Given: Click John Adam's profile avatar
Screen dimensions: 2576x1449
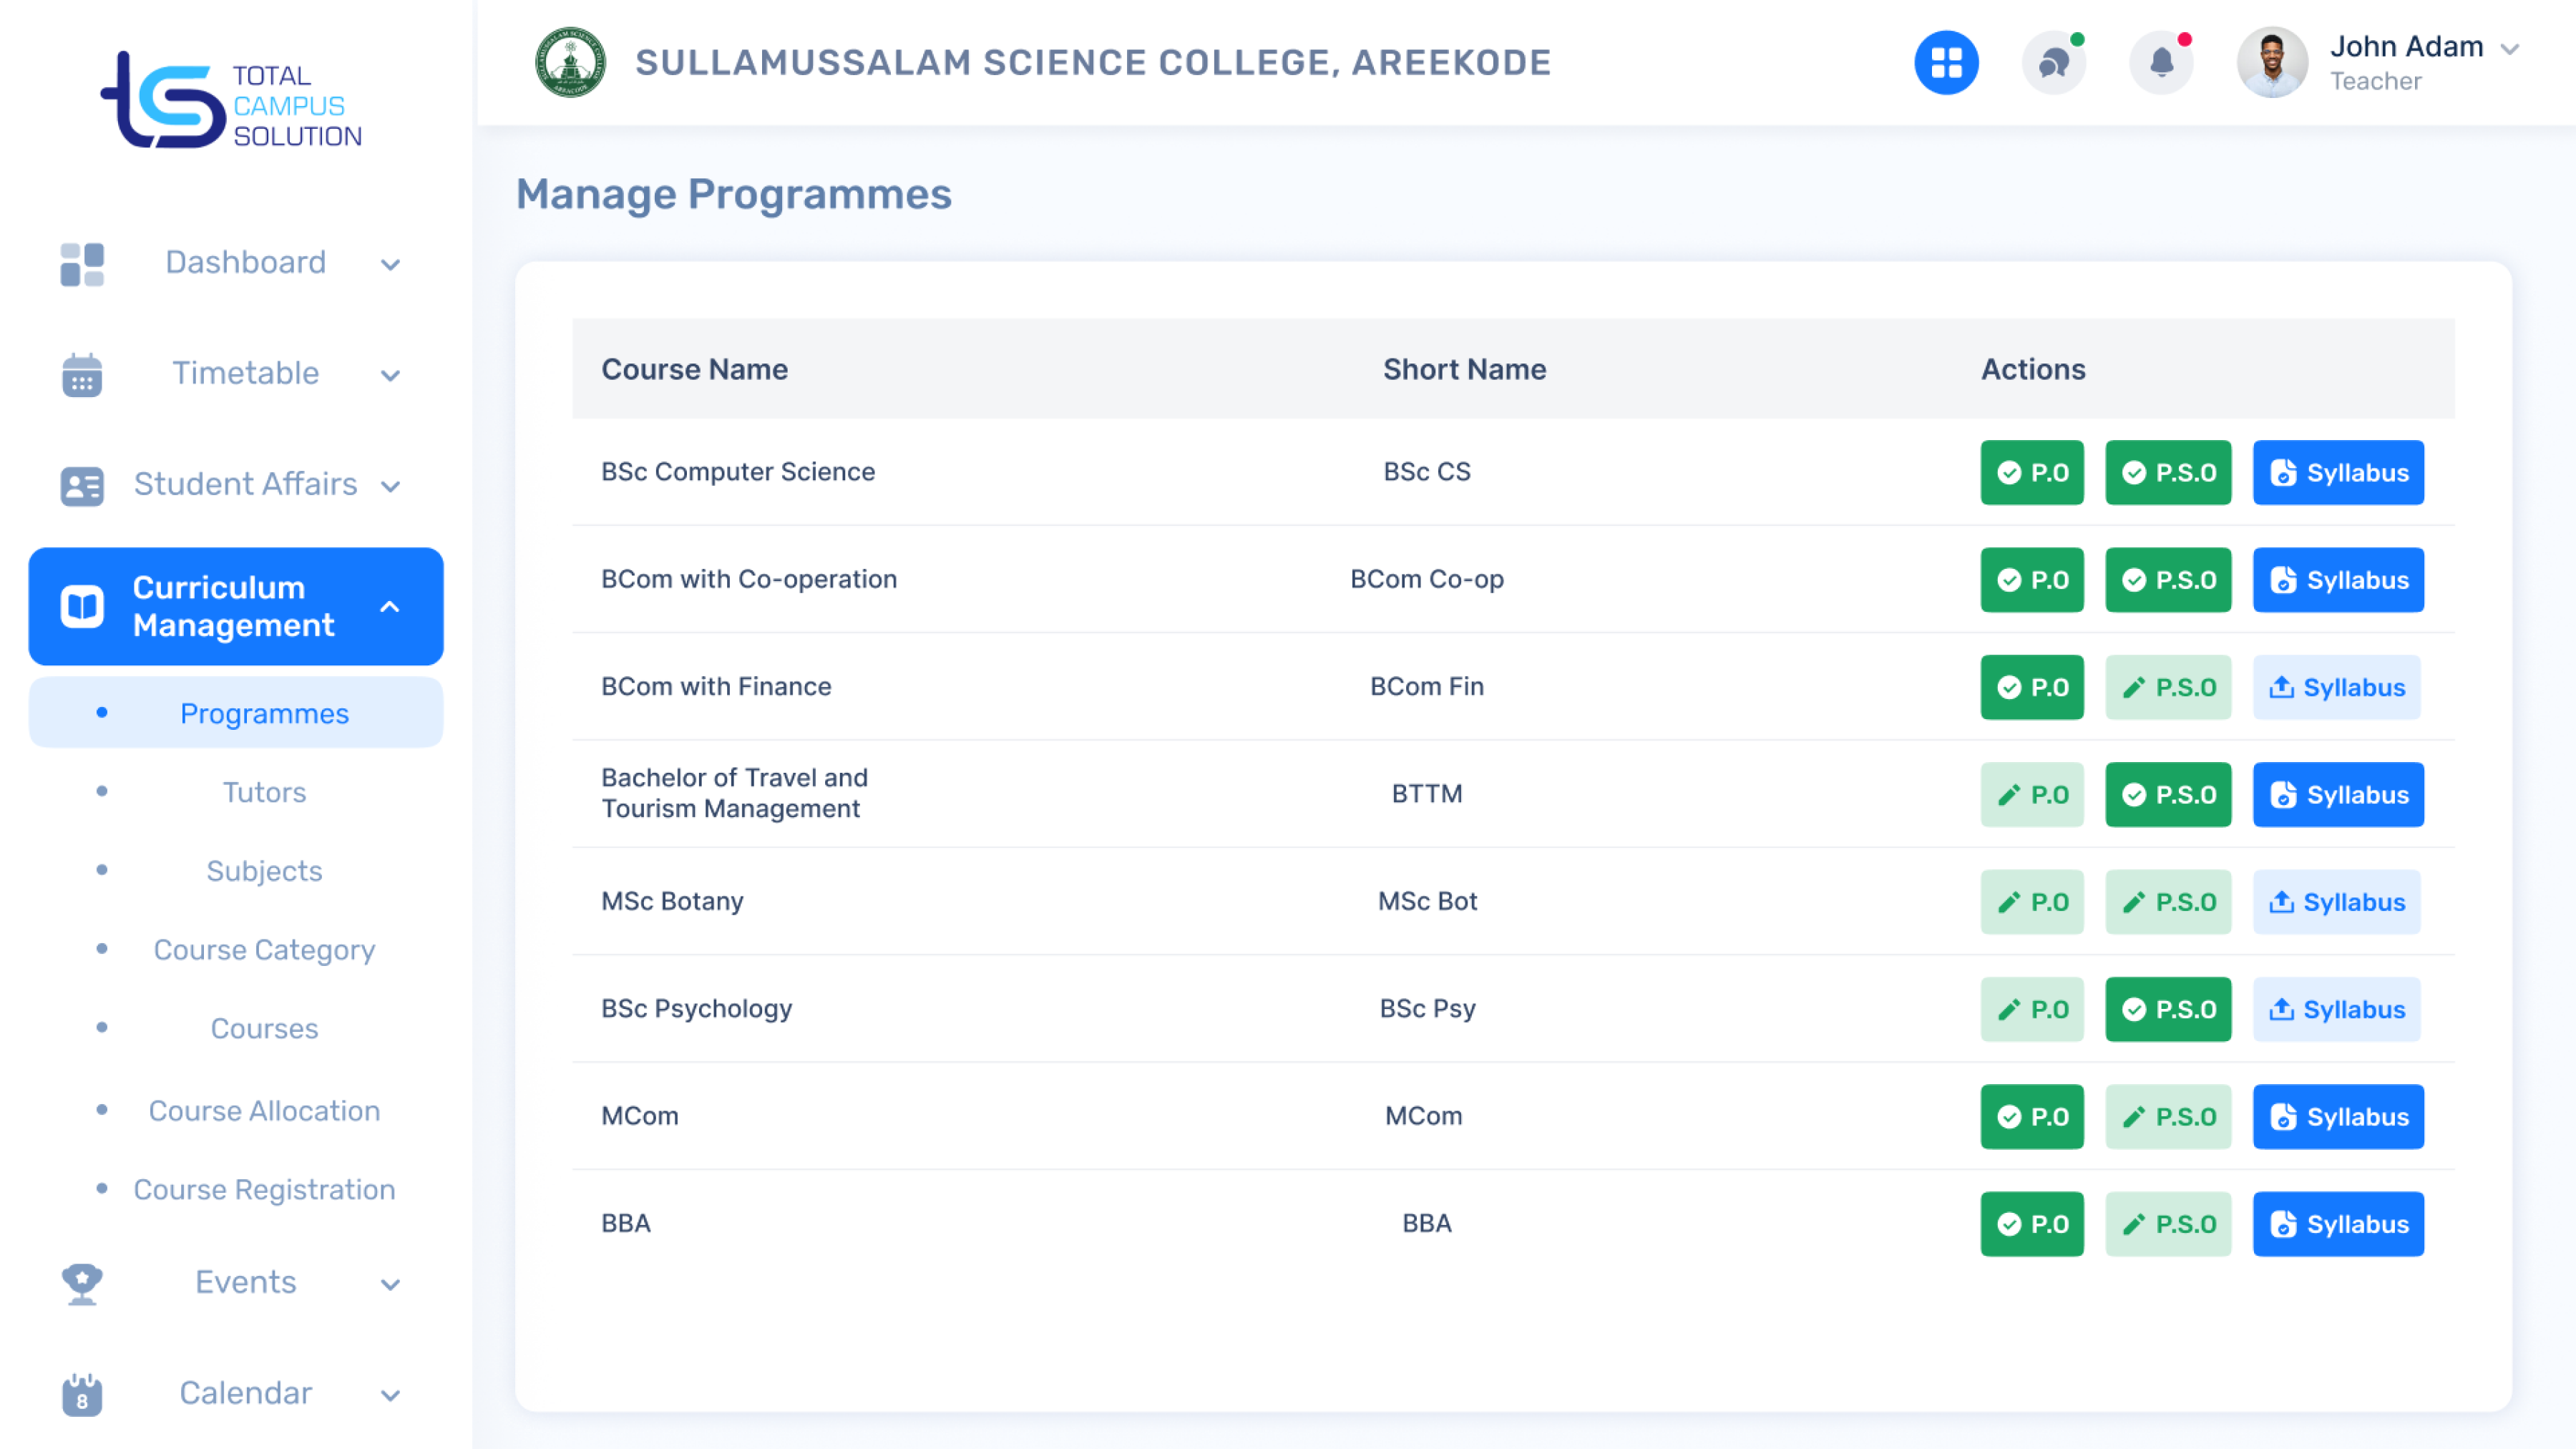Looking at the screenshot, I should click(2271, 63).
